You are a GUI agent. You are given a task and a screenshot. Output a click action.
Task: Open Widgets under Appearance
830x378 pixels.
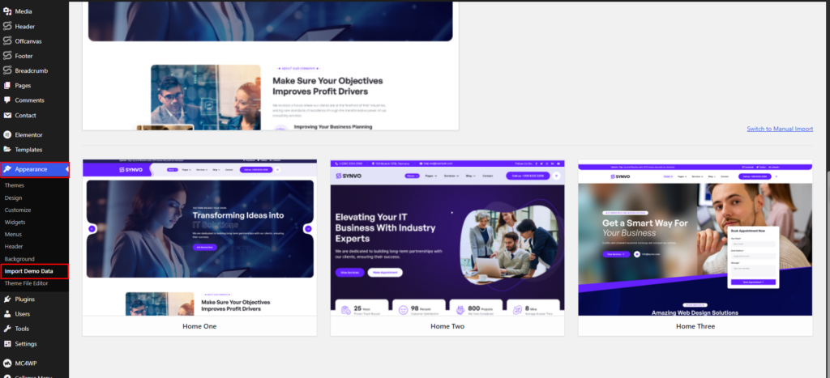point(15,222)
